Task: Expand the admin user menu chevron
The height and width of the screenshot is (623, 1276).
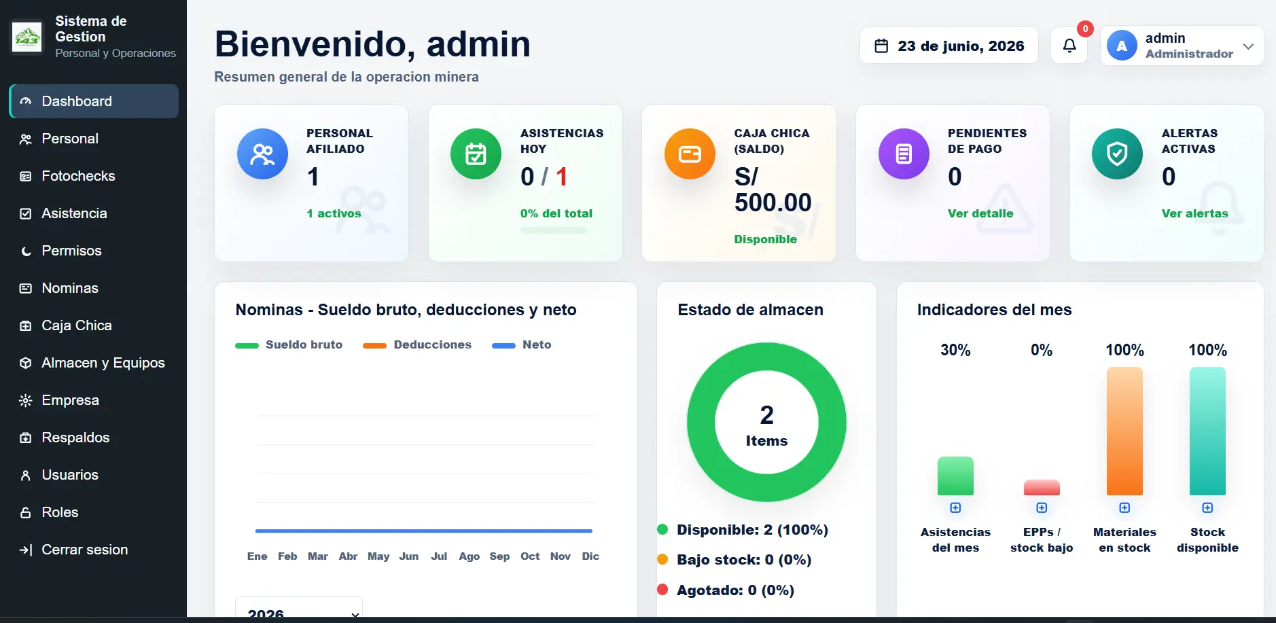Action: click(x=1248, y=46)
